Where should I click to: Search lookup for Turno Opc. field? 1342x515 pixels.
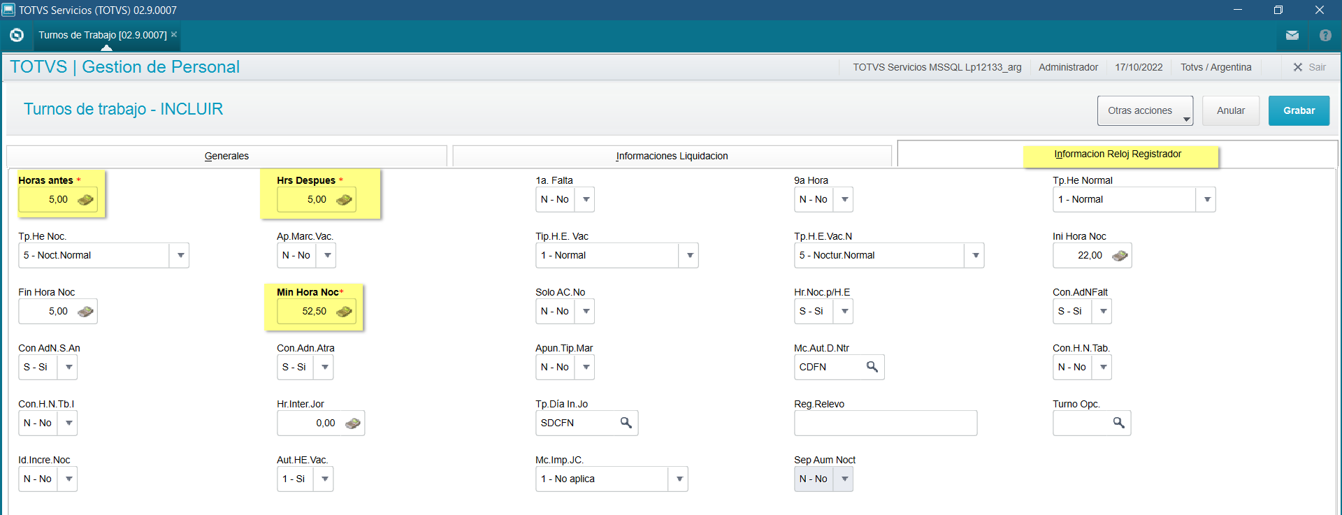1118,423
